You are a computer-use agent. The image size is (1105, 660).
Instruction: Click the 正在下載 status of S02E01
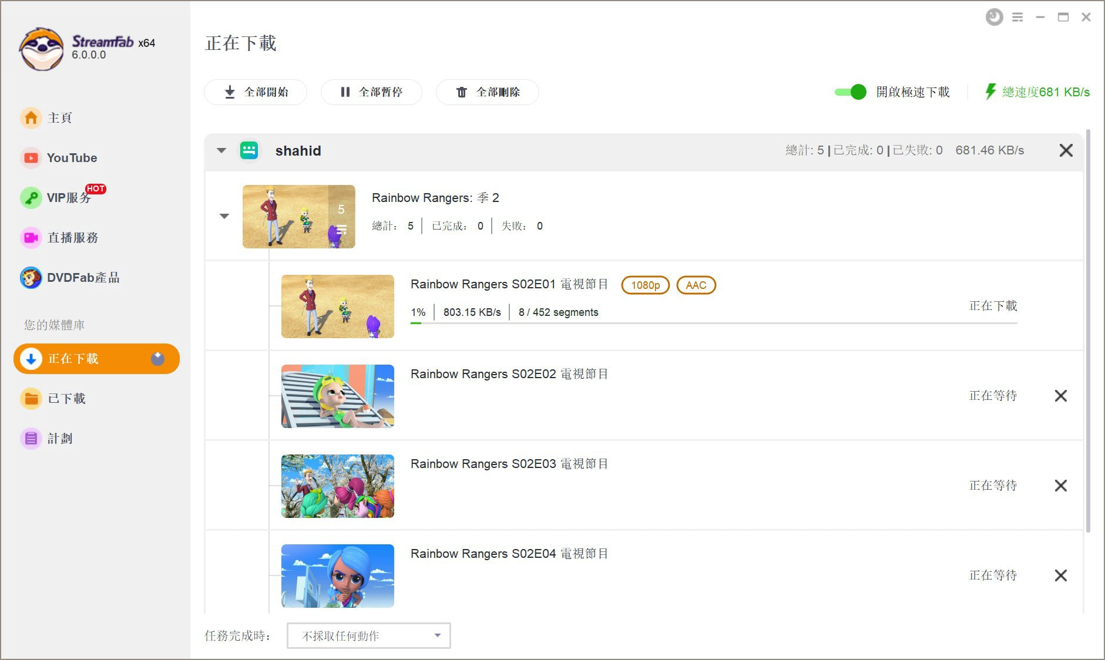(x=993, y=306)
